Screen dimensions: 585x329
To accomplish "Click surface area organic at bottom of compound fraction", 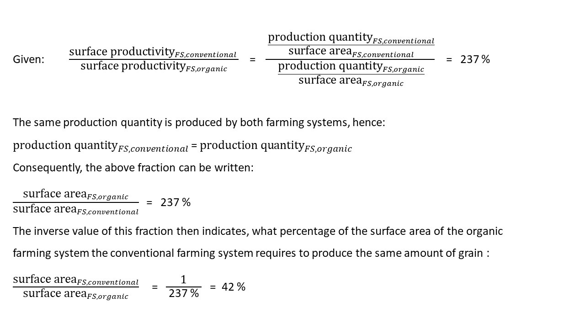I will click(x=351, y=81).
